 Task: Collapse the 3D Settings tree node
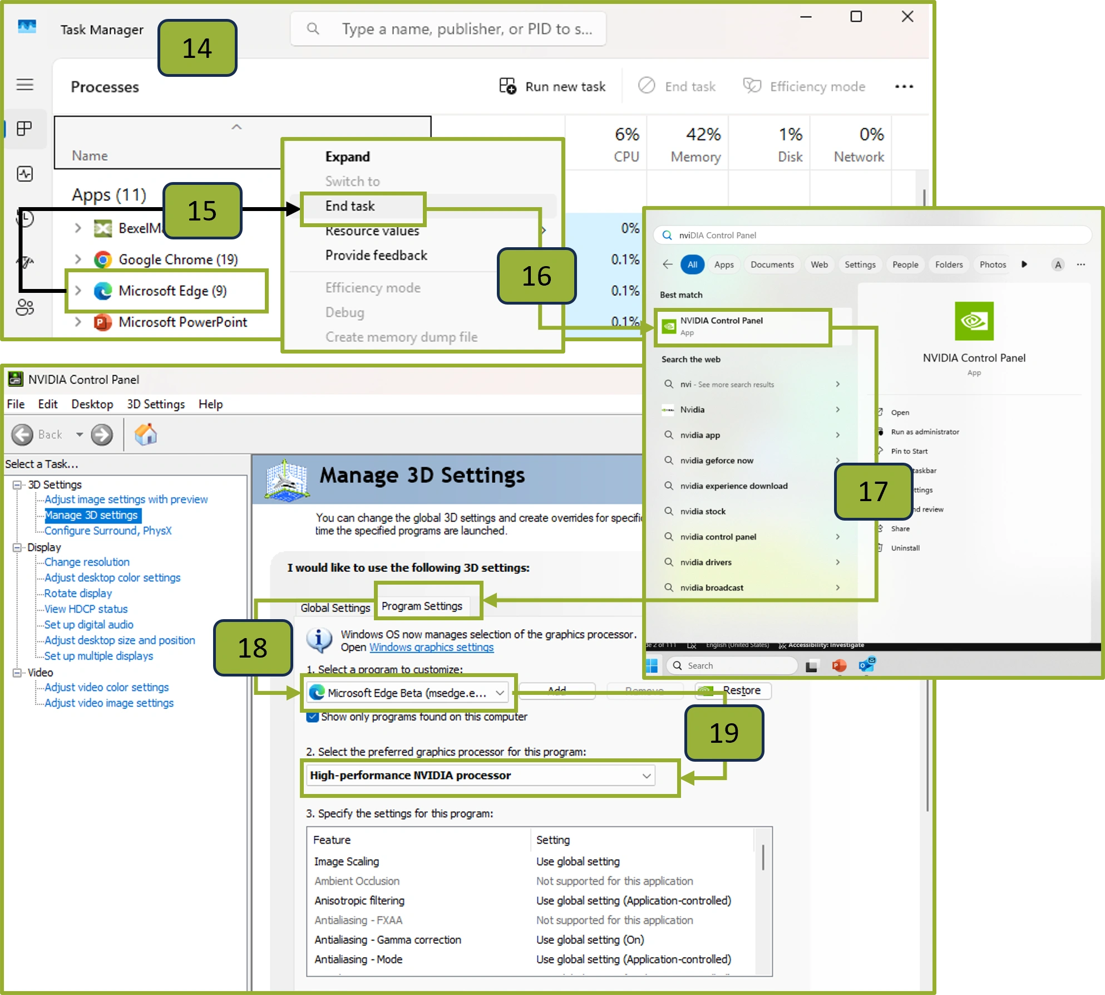pos(17,485)
